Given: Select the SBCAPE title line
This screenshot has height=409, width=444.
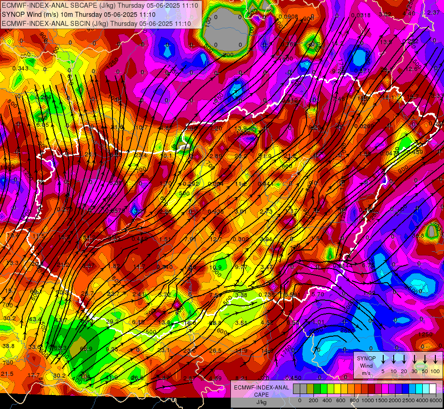Looking at the screenshot, I should (100, 5).
